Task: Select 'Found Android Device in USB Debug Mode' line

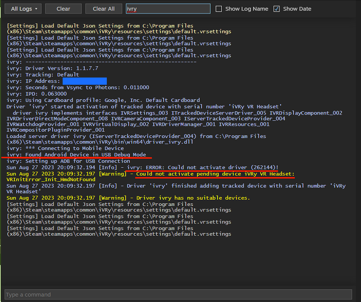Action: coord(76,155)
